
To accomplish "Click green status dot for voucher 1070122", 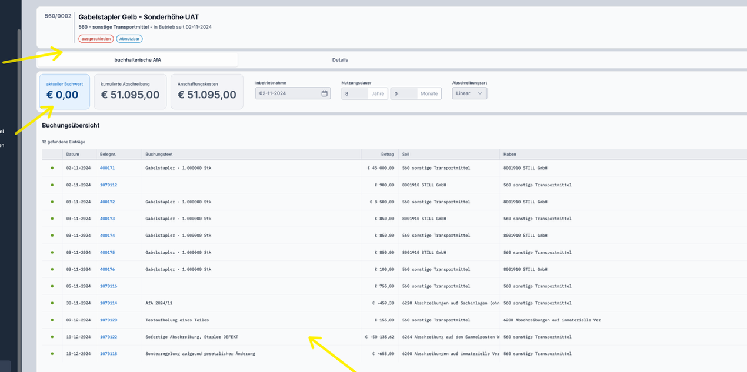I will [52, 337].
